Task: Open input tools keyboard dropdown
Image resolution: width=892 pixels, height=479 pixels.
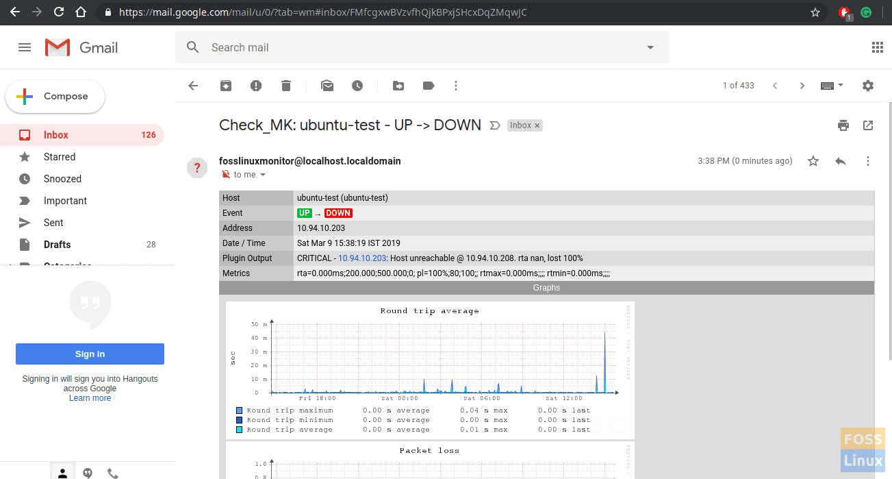Action: pyautogui.click(x=832, y=86)
